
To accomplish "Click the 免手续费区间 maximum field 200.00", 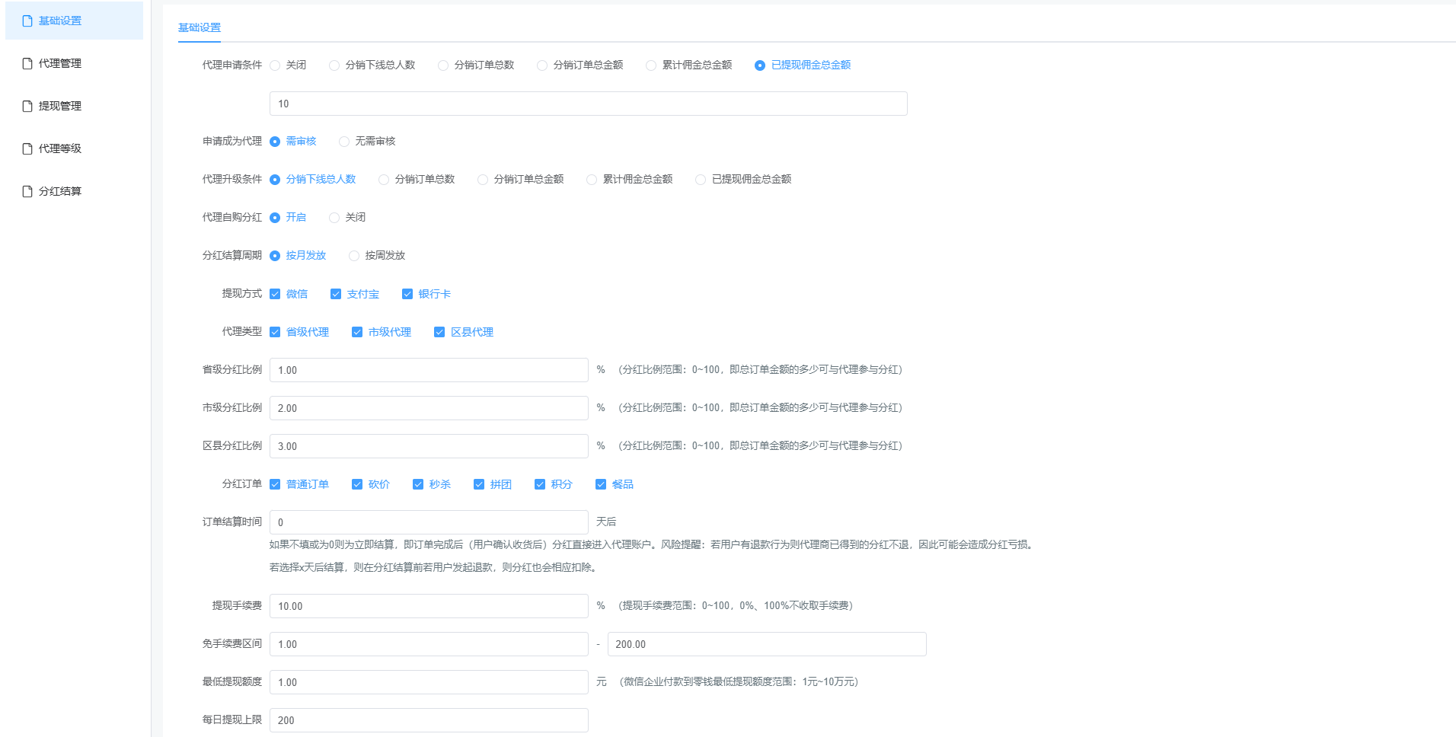I will click(x=767, y=644).
